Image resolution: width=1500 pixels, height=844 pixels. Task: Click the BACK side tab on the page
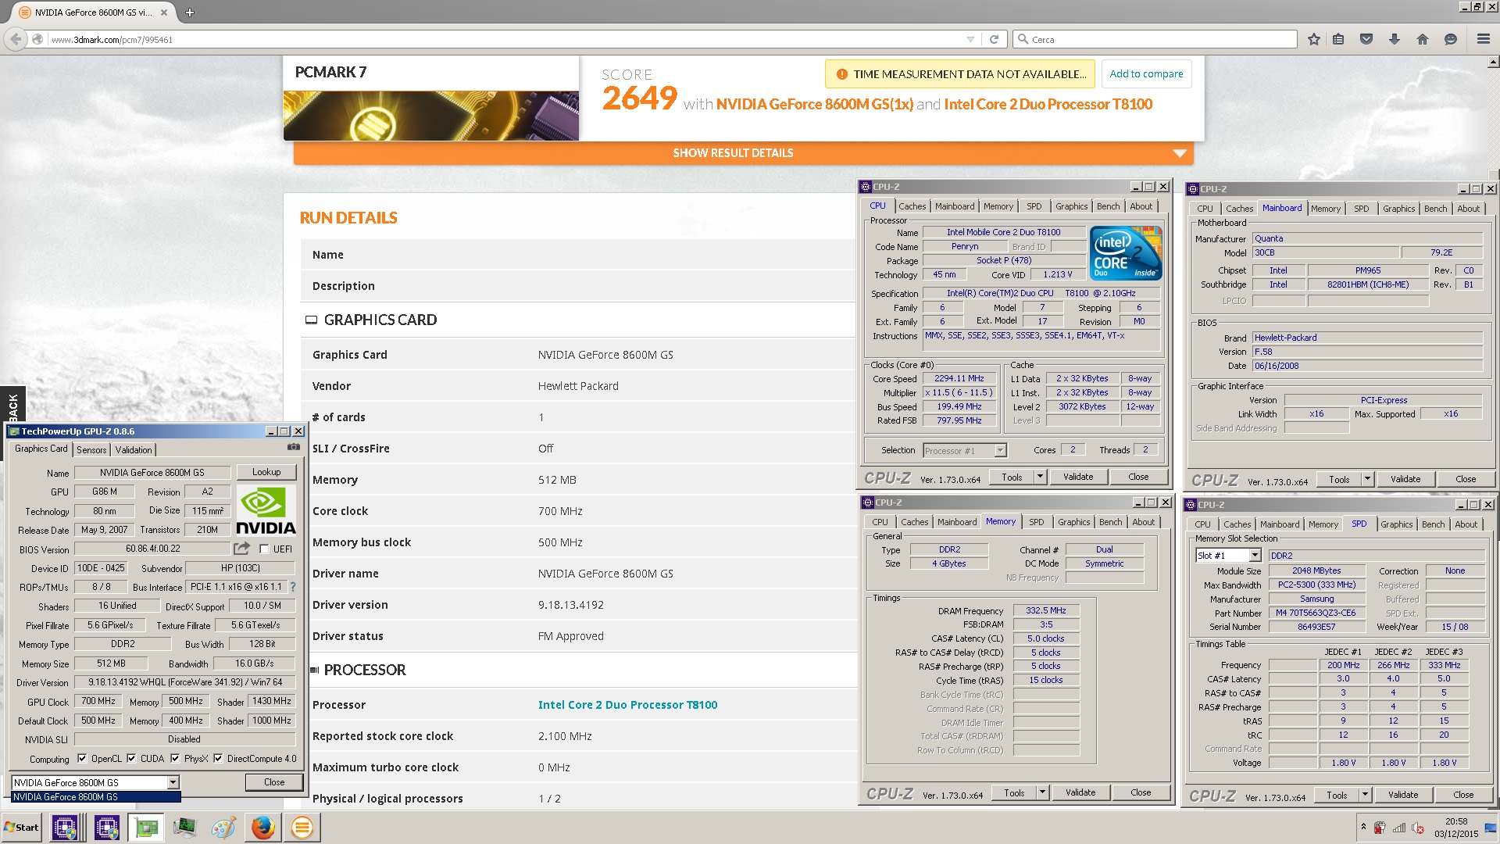pyautogui.click(x=13, y=406)
